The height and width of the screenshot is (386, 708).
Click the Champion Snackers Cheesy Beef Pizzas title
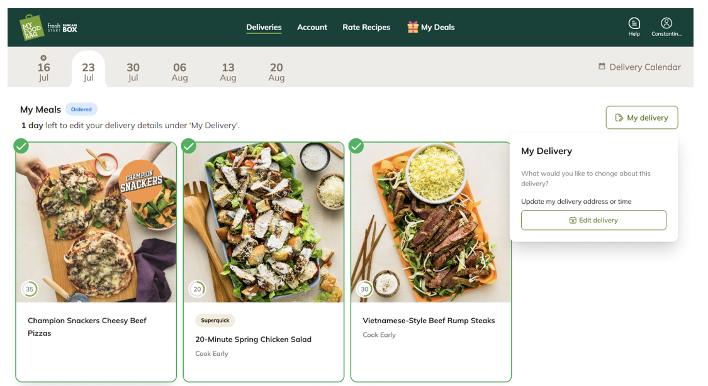(87, 327)
